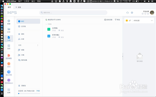Expand the weather location dropdown chevron
The image size is (156, 97).
coord(152,20)
